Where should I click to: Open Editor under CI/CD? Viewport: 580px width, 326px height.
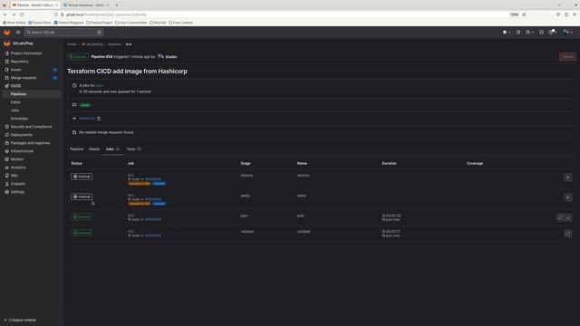(15, 102)
